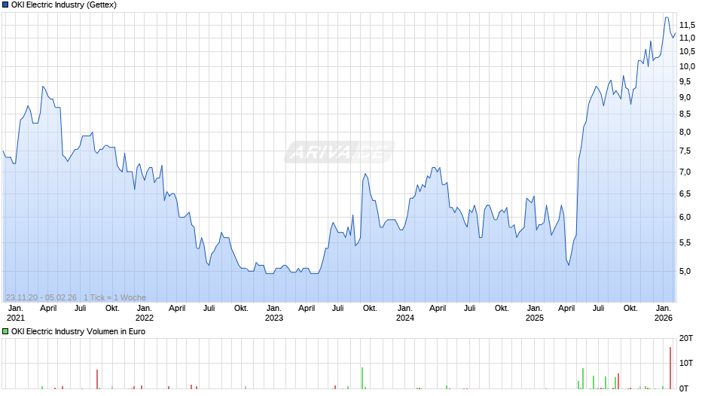Click the tall green volume bar near Okt. 2023
The height and width of the screenshot is (396, 708).
tap(362, 378)
